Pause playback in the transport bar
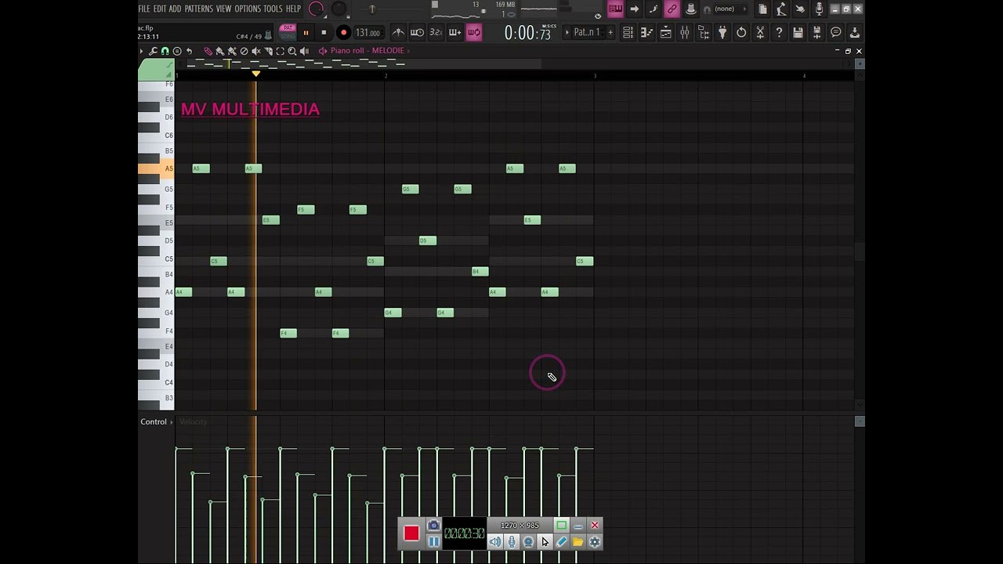Image resolution: width=1003 pixels, height=564 pixels. click(x=306, y=32)
